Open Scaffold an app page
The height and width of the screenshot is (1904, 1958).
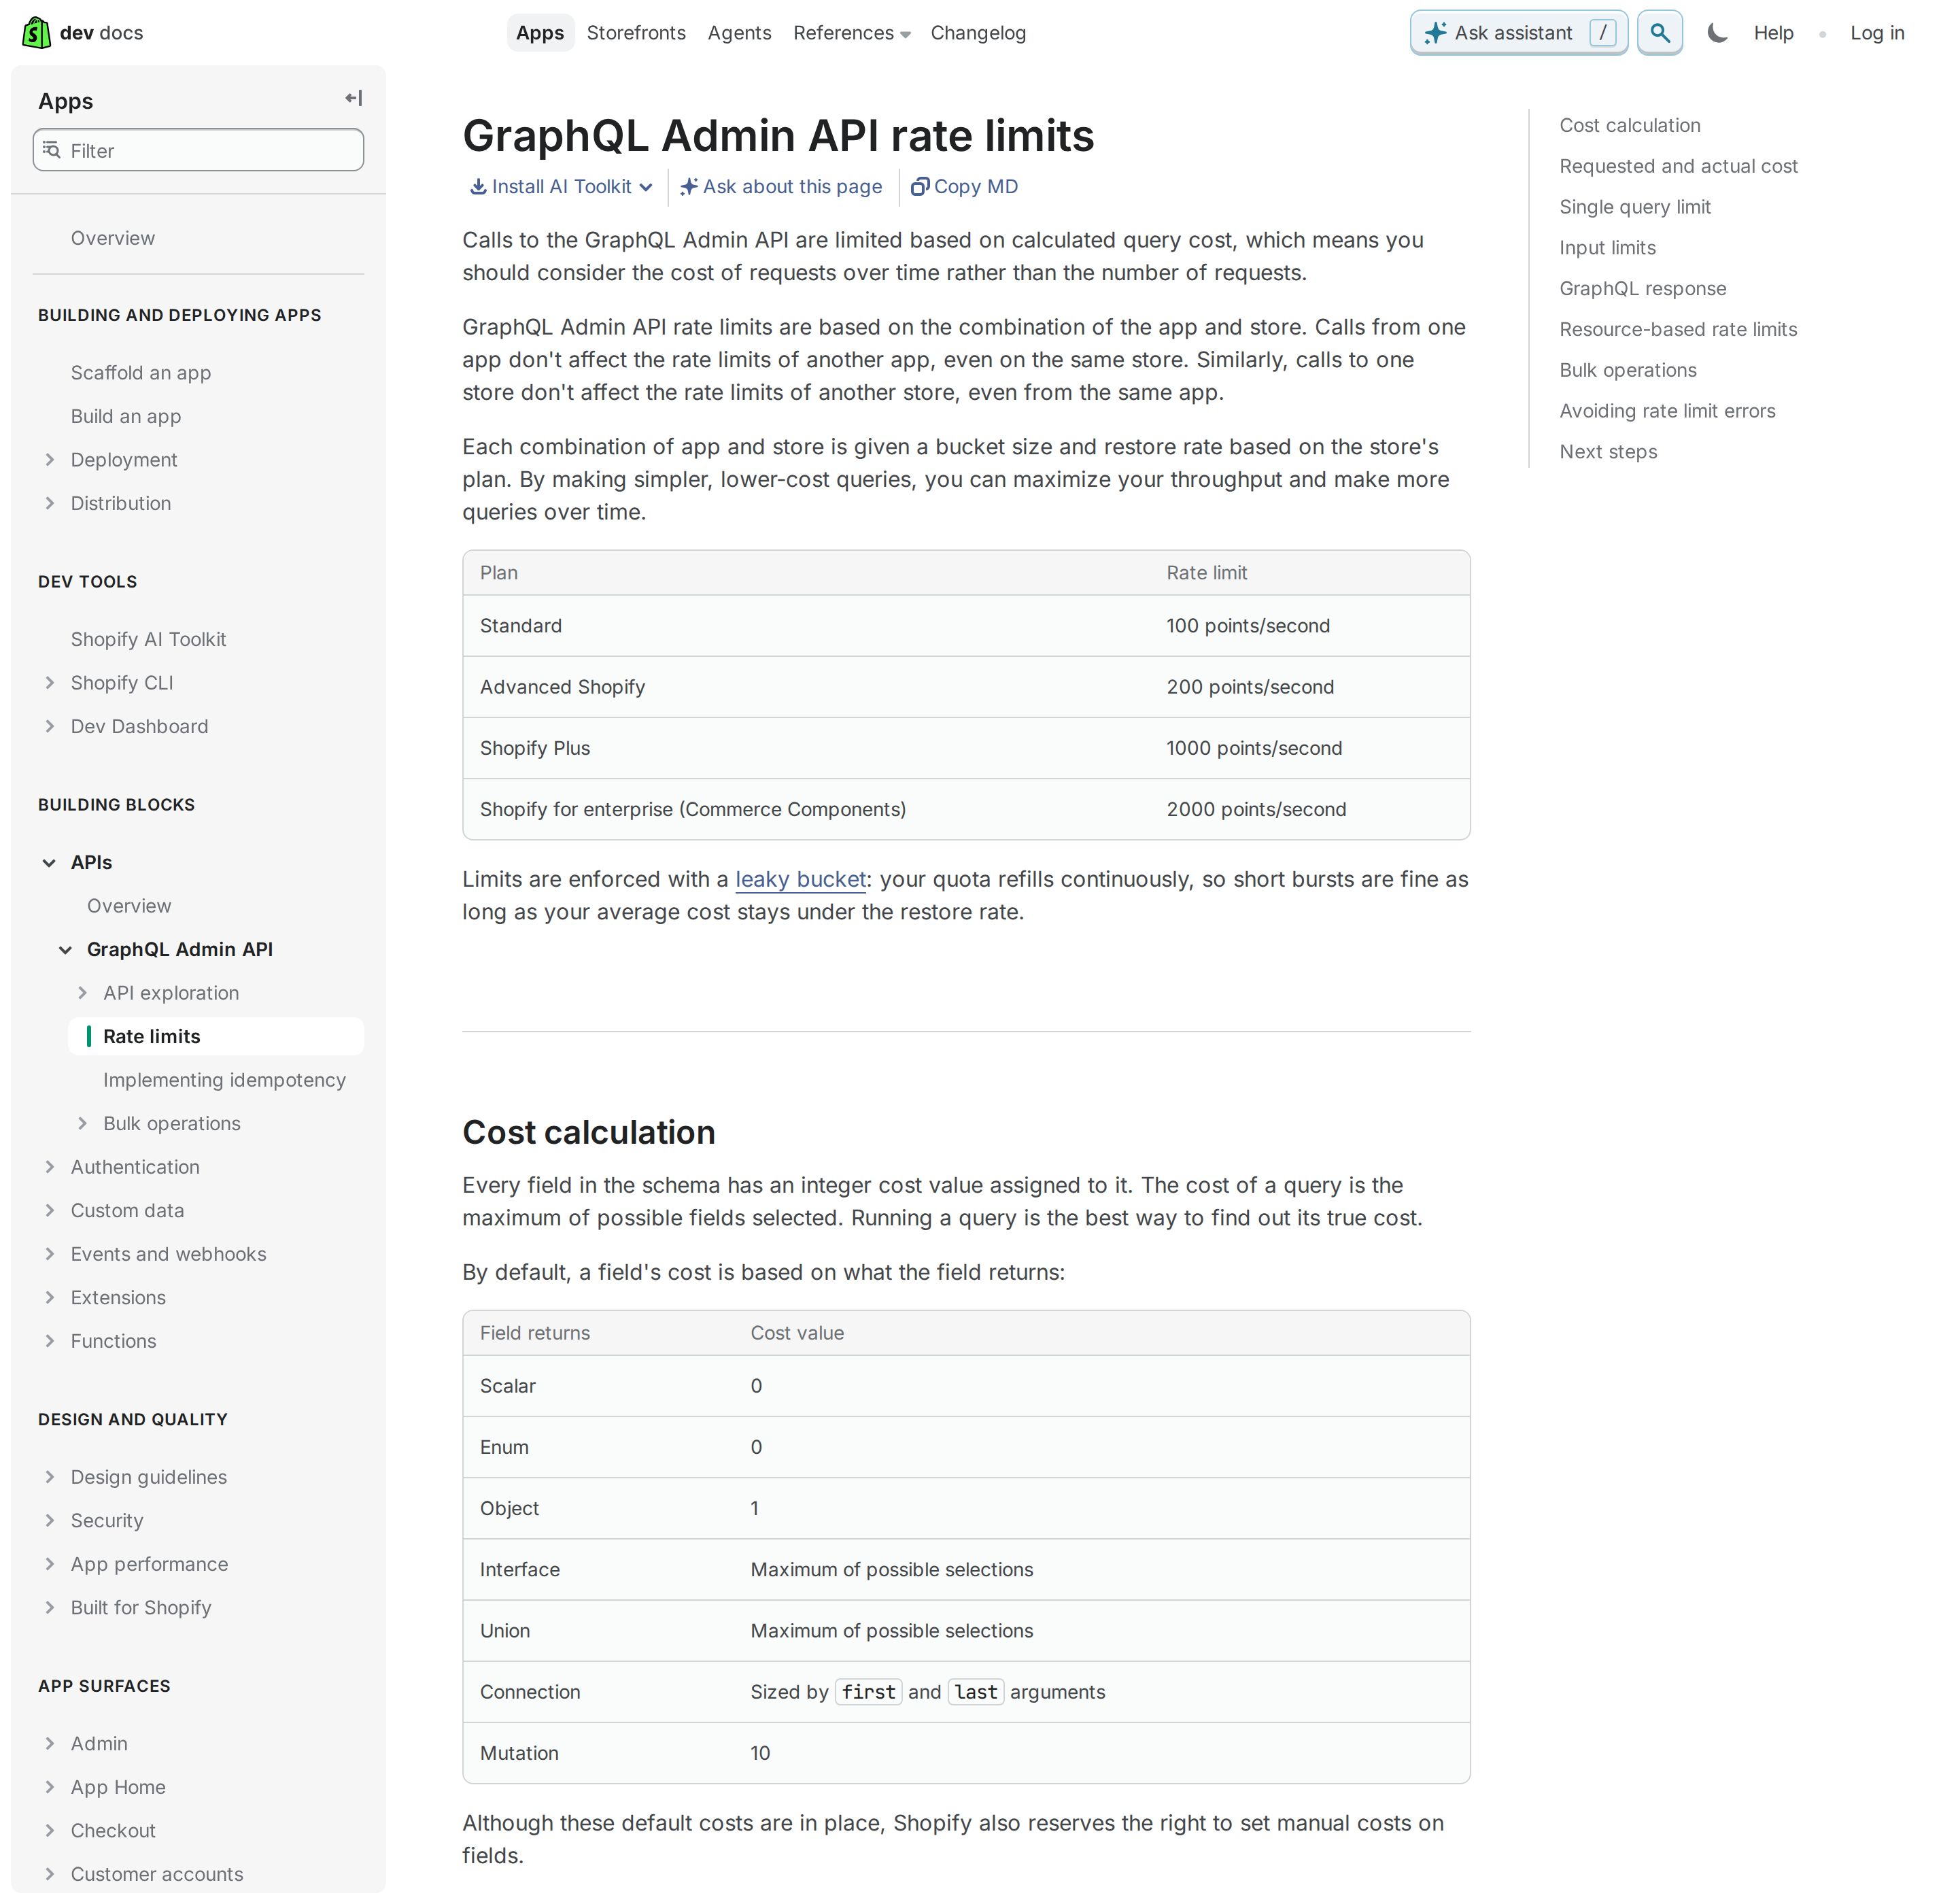(141, 373)
